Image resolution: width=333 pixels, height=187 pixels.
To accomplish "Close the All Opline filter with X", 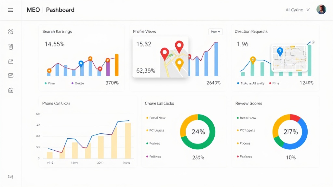I will (x=309, y=10).
